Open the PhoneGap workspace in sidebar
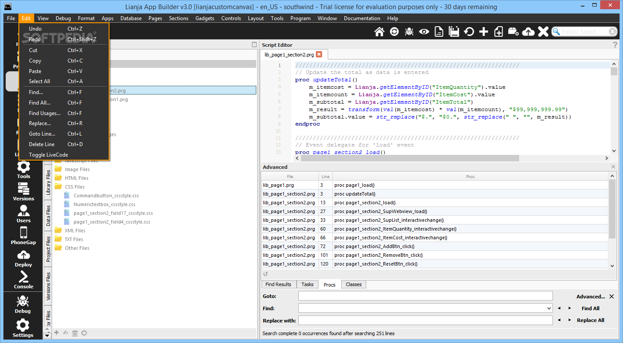 23,236
